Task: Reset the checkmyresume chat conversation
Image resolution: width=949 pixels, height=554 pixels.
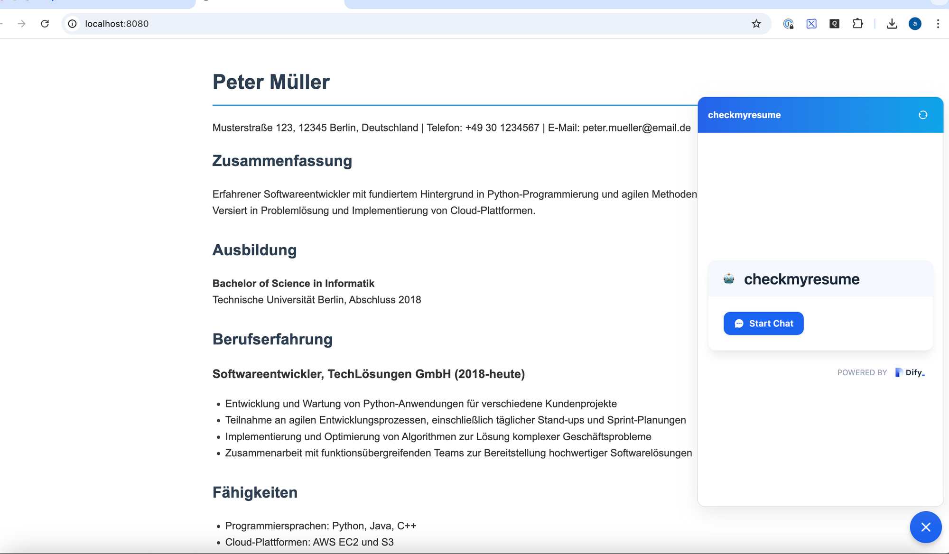Action: coord(922,115)
